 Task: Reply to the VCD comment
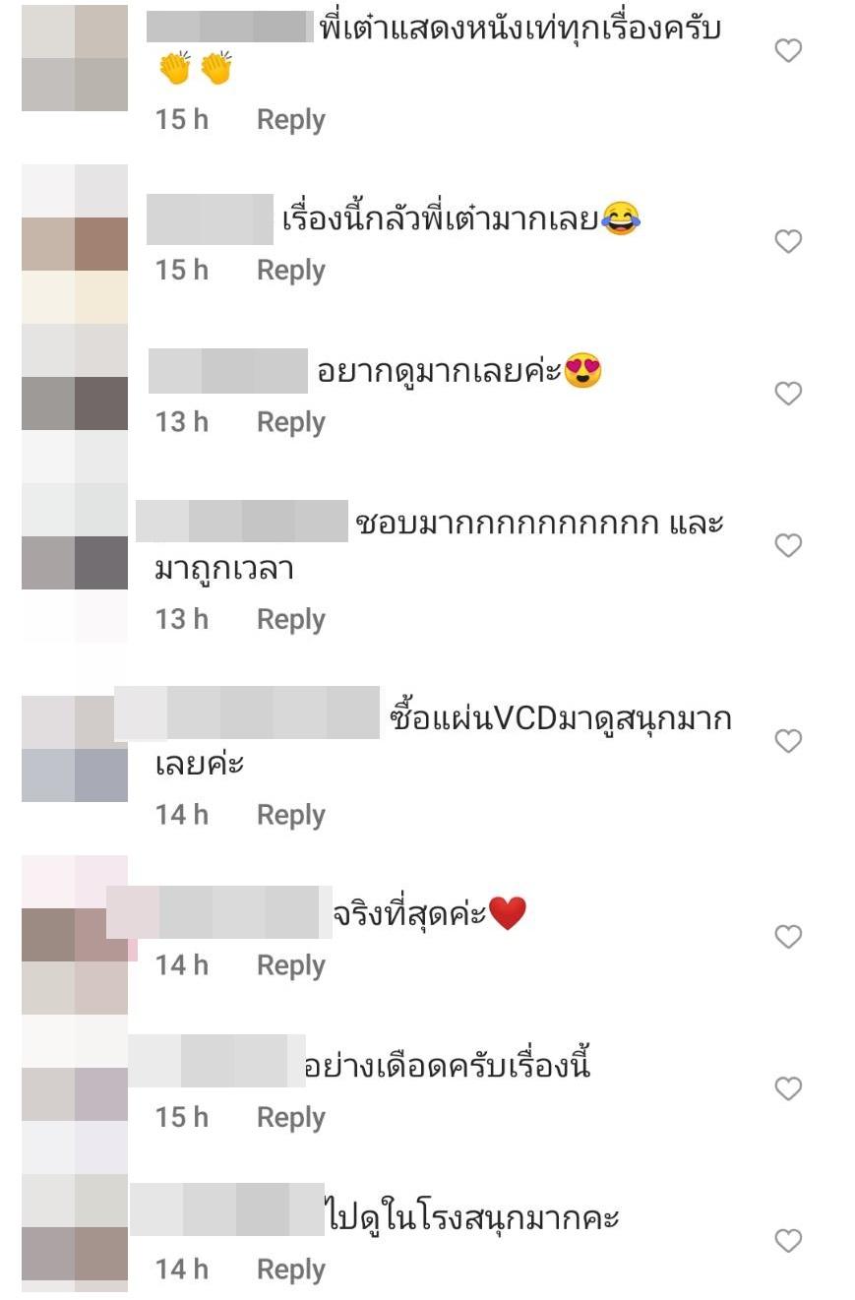pyautogui.click(x=290, y=815)
